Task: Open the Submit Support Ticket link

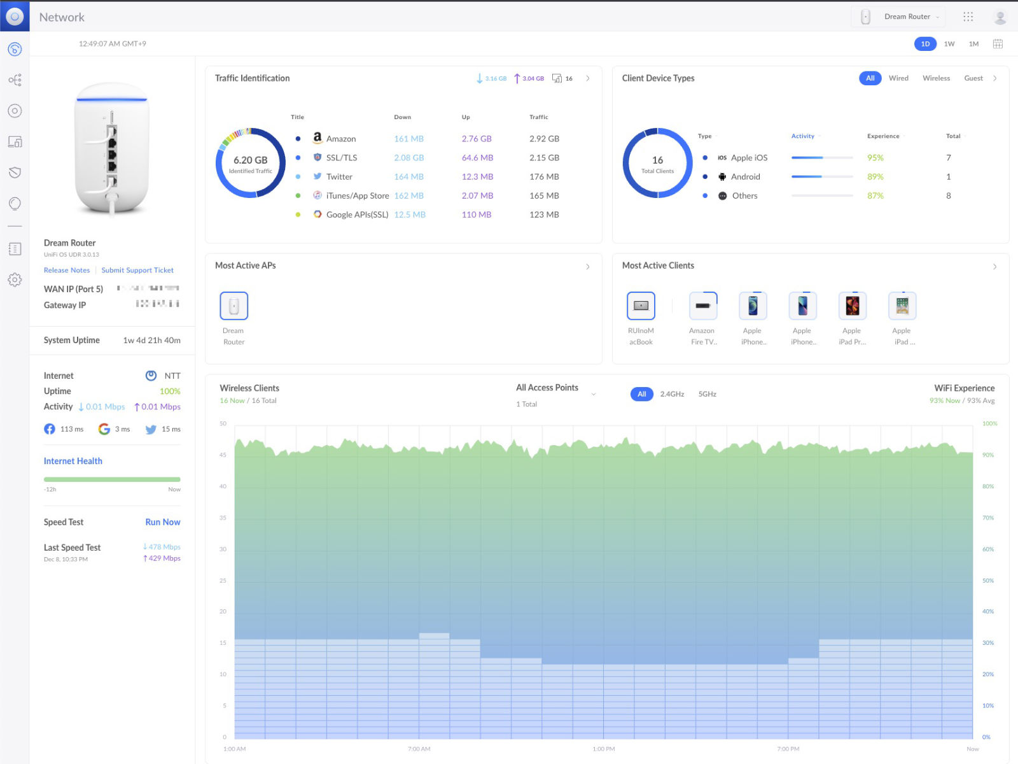Action: pos(137,271)
